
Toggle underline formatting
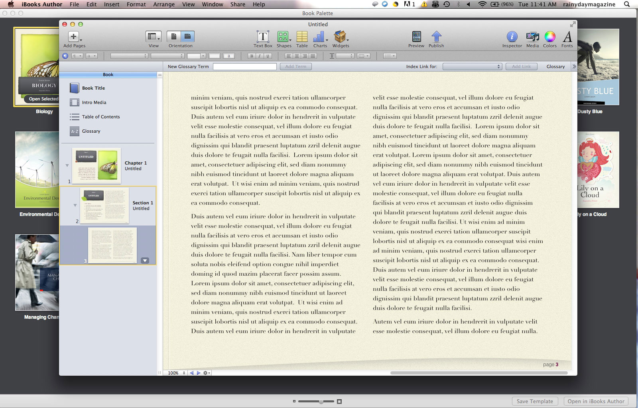pos(268,56)
